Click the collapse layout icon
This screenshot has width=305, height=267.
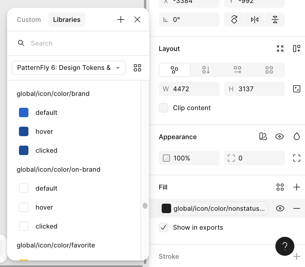click(x=280, y=49)
